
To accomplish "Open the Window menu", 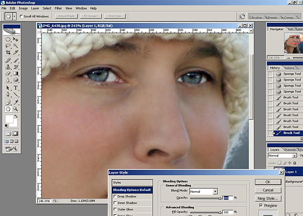I will (81, 8).
